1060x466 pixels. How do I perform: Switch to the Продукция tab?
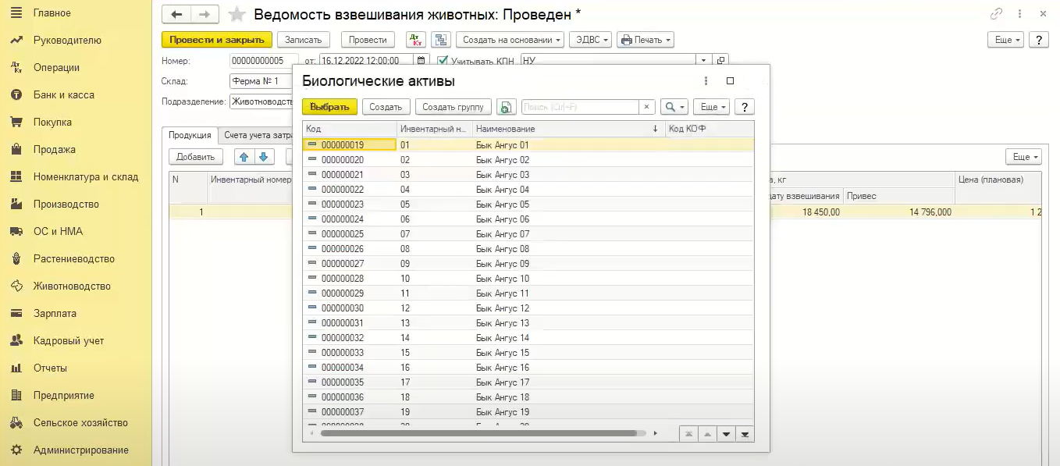[x=190, y=135]
